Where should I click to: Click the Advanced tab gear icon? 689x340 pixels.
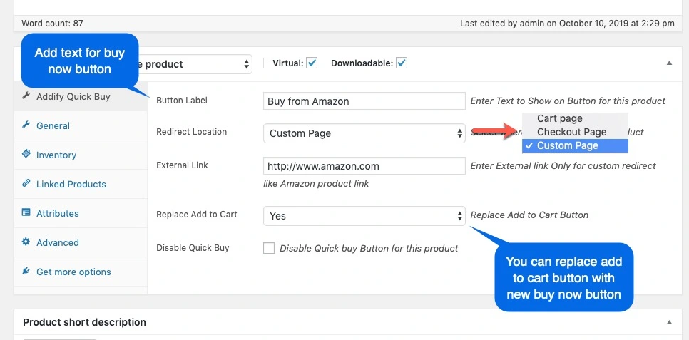pos(26,242)
